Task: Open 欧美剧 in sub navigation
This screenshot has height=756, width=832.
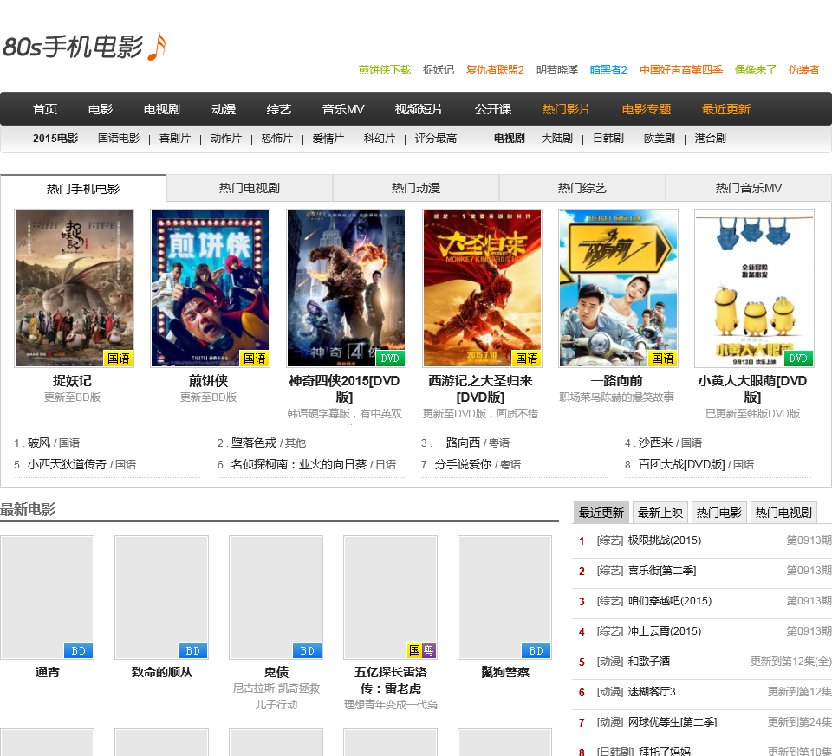Action: (659, 139)
